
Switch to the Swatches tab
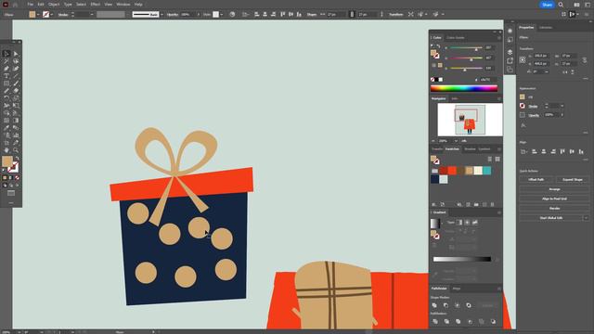(x=452, y=149)
